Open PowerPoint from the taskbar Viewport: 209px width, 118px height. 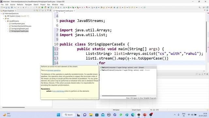(x=145, y=115)
